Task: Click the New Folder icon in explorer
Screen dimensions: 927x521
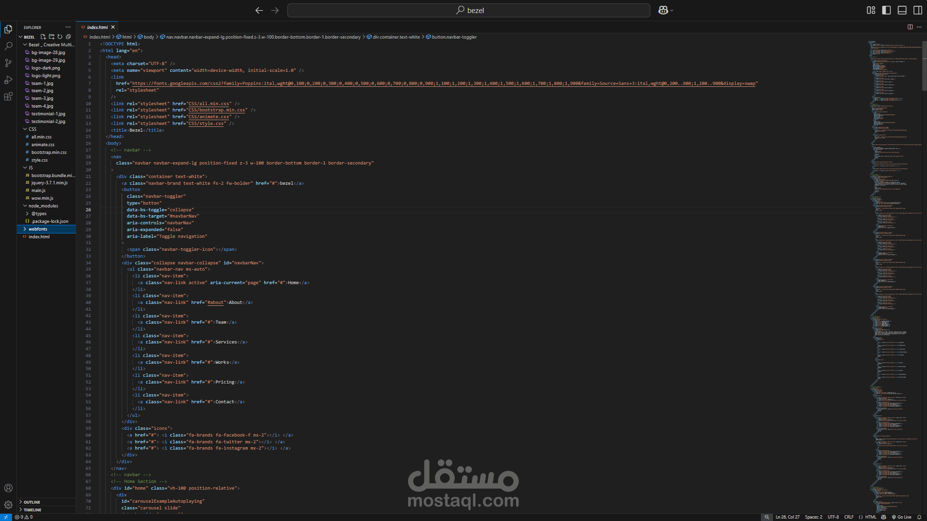Action: point(52,37)
